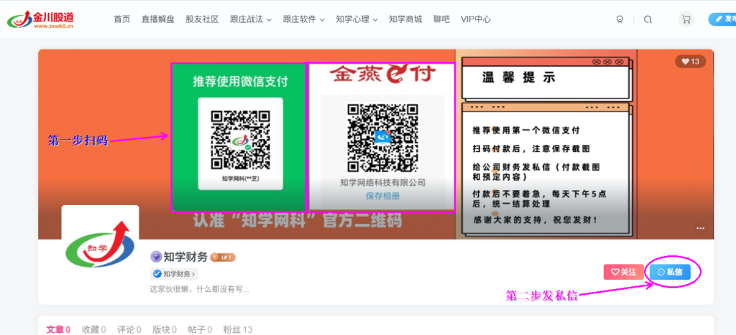Click the medal icon beside search
This screenshot has height=335, width=736.
pos(620,19)
